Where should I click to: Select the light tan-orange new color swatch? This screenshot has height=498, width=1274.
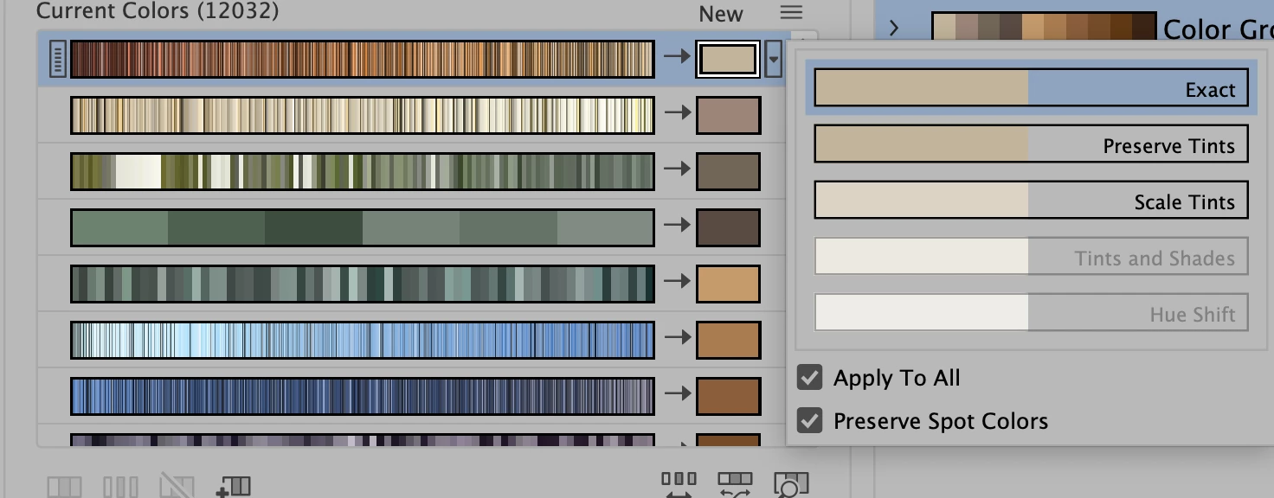tap(728, 284)
